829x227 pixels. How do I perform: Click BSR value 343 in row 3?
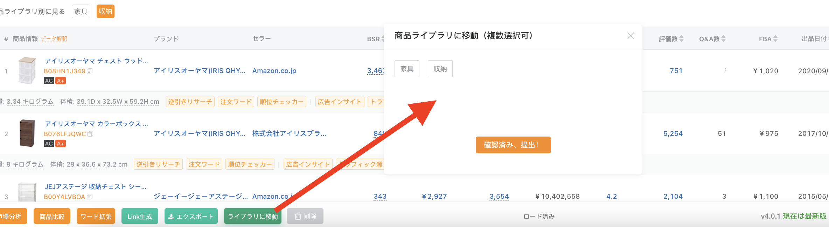pos(380,196)
